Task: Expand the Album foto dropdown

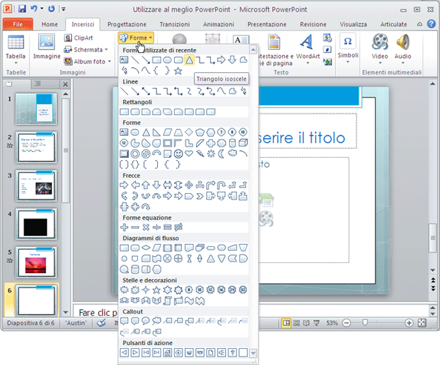Action: point(109,62)
